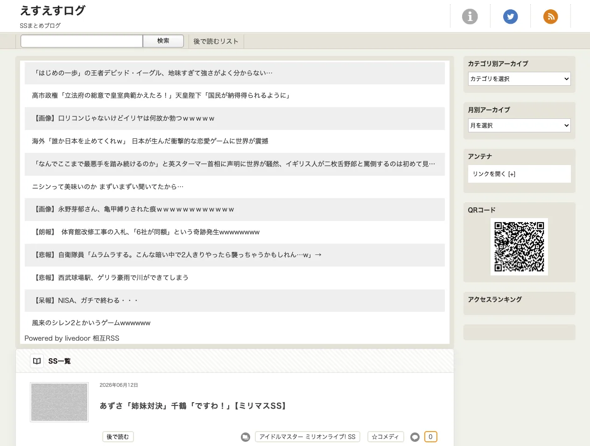Open the Twitter icon link
The width and height of the screenshot is (590, 446).
(510, 17)
